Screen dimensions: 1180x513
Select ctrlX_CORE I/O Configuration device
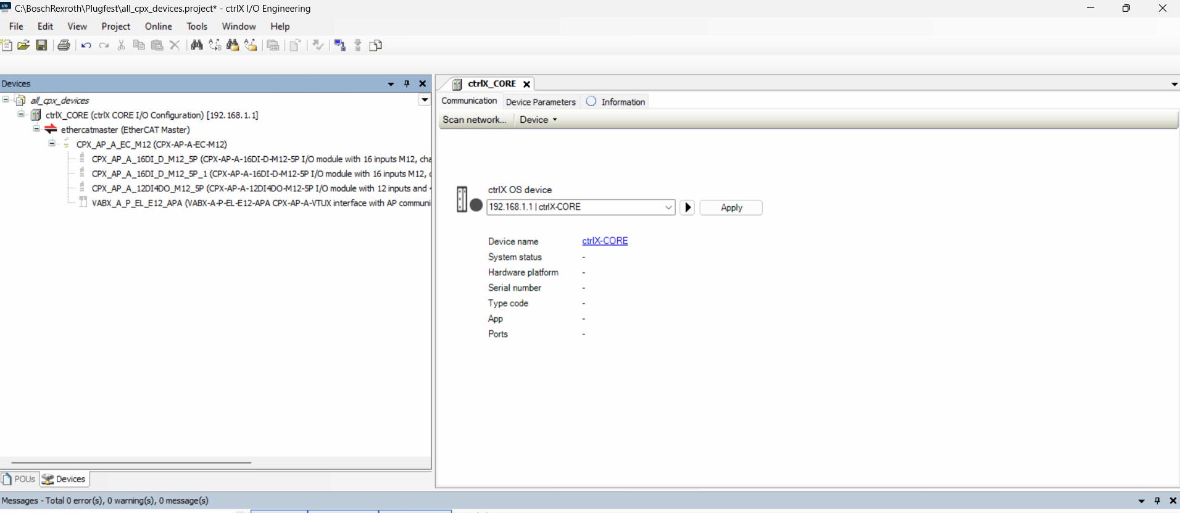tap(151, 115)
